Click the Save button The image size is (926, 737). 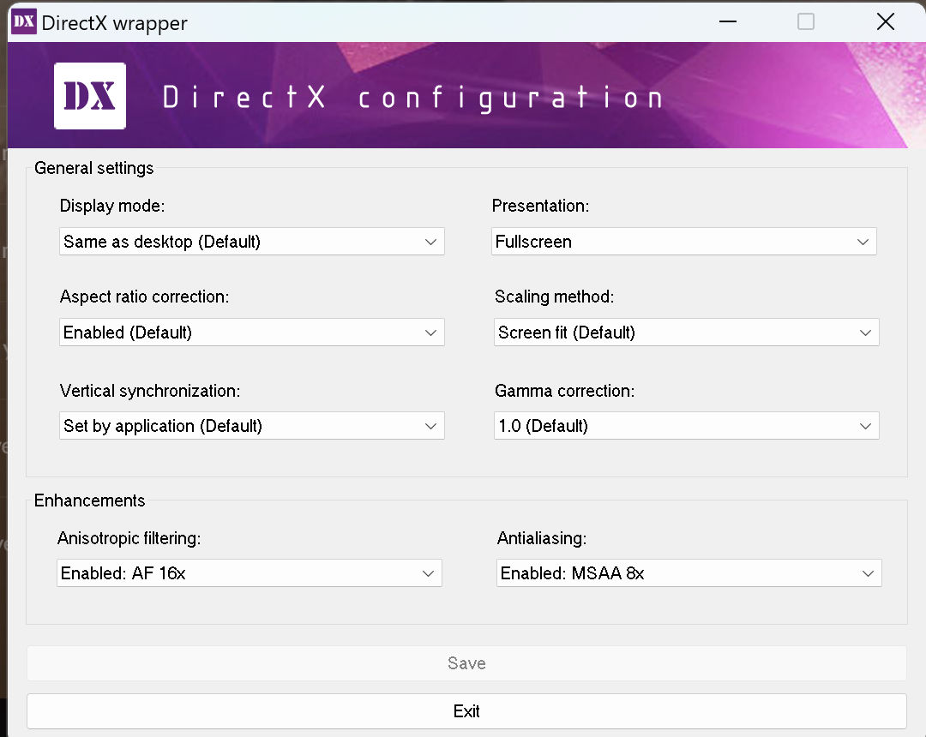pos(466,663)
